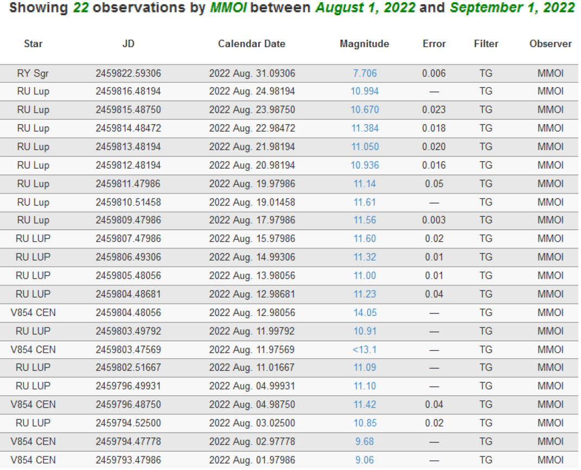Open the 10.670 magnitude observation
The image size is (581, 470).
pyautogui.click(x=365, y=110)
